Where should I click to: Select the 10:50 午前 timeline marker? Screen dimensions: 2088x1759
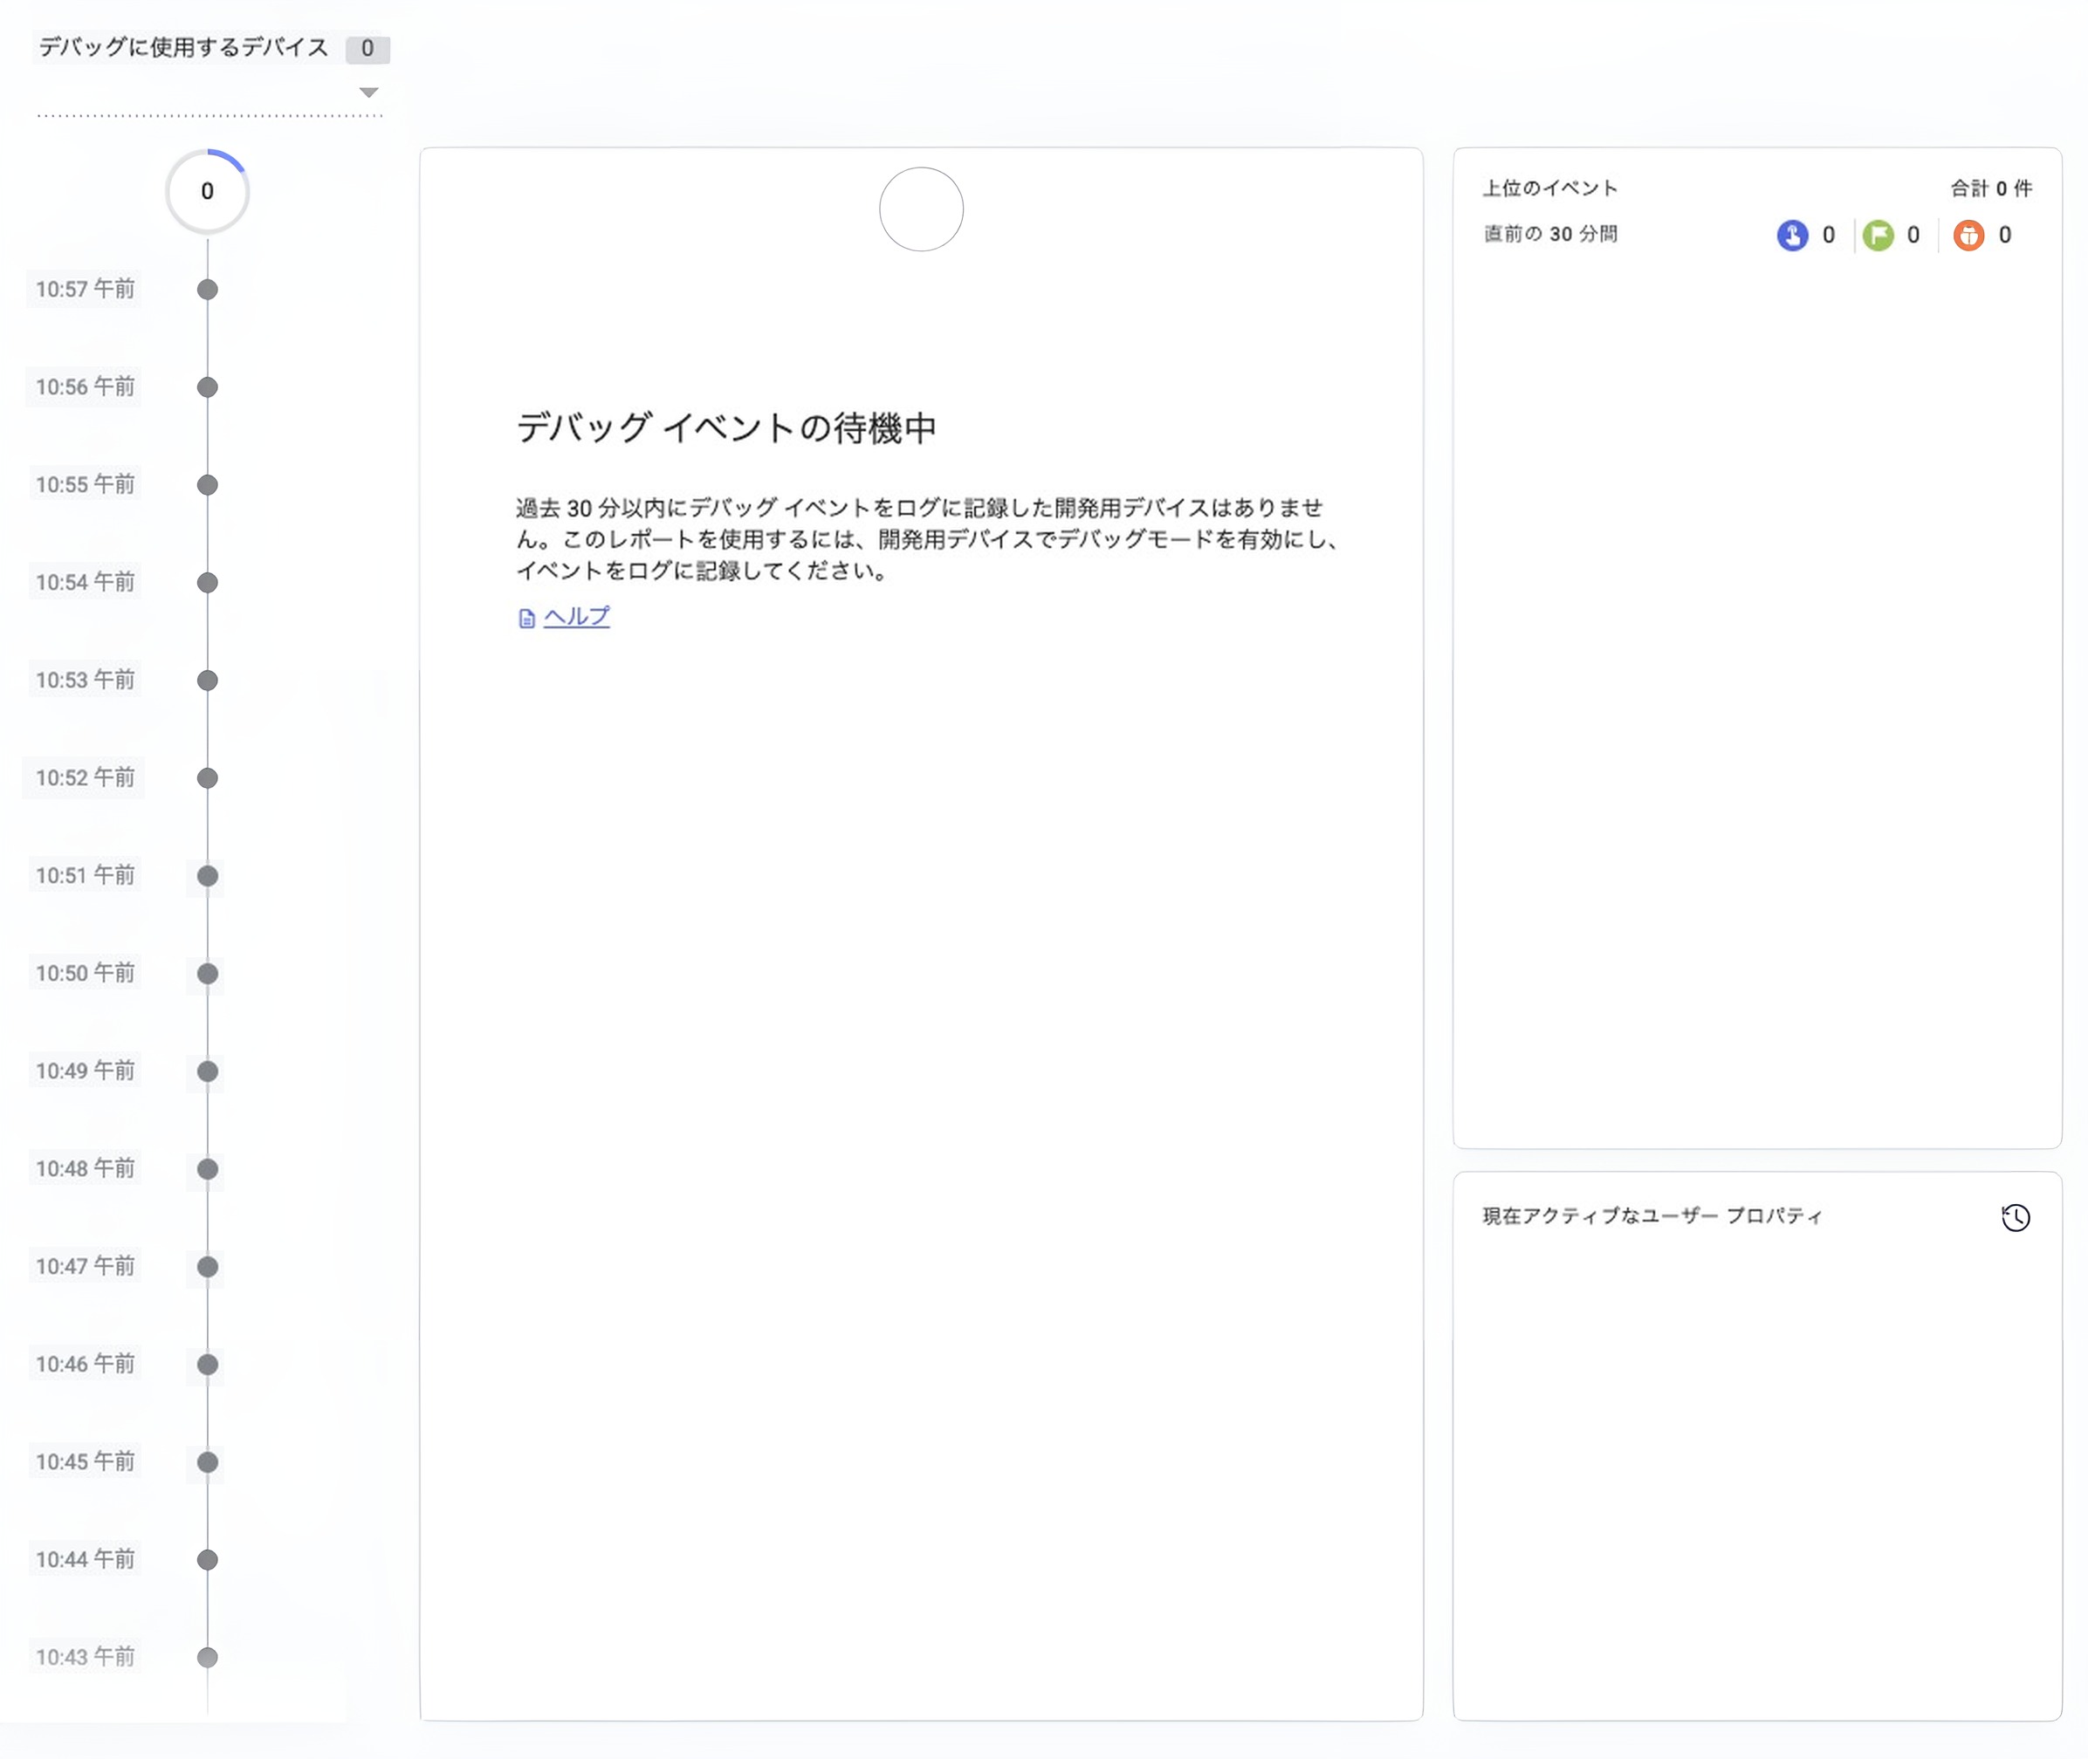coord(208,973)
